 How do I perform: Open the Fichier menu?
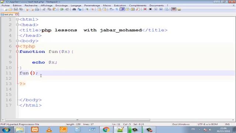tap(6, 6)
